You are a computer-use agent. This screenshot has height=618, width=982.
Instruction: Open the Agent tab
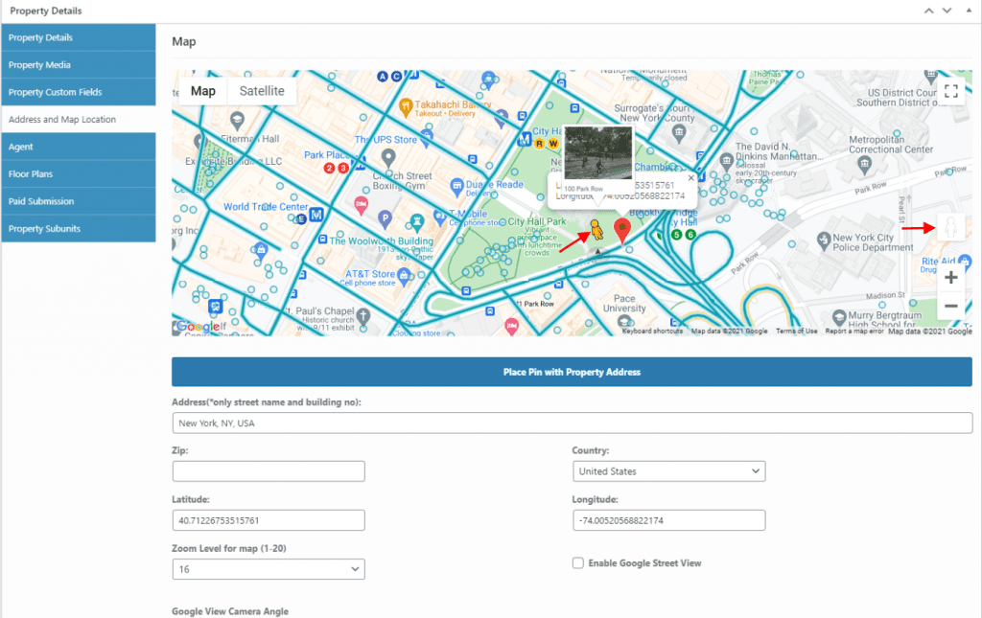point(79,147)
